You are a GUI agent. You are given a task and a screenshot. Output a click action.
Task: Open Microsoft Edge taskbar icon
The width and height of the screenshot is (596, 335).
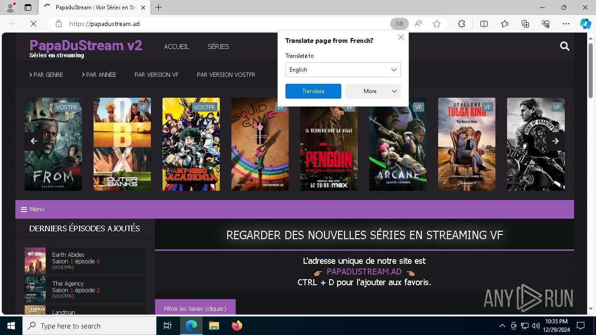point(191,326)
